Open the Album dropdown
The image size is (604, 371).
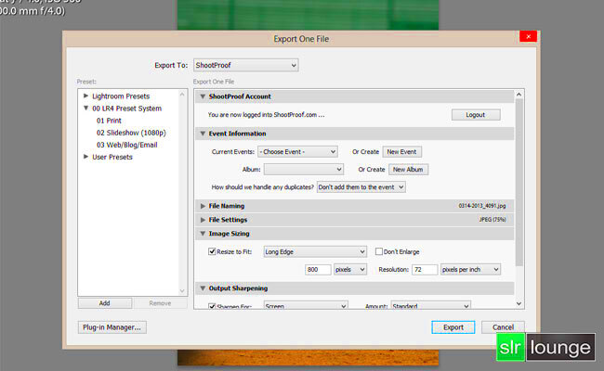coord(304,170)
